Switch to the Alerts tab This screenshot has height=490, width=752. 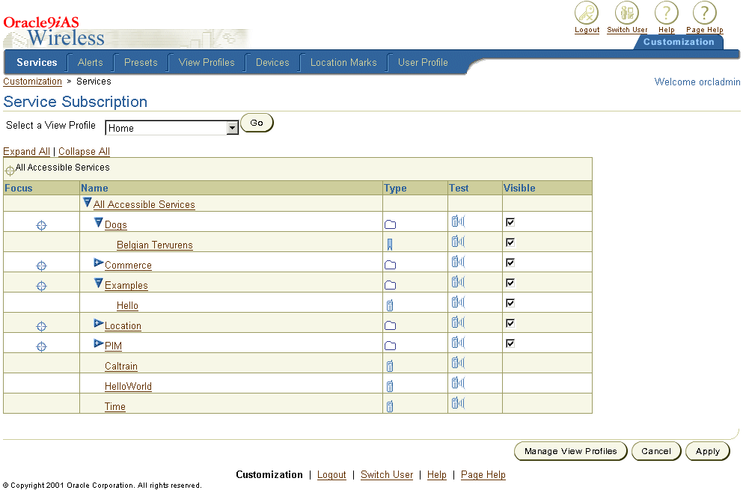click(90, 62)
